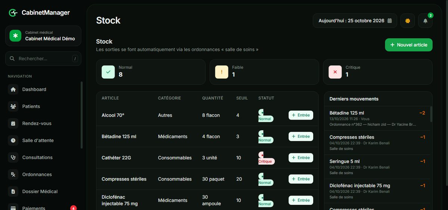Open the notifications bell
The height and width of the screenshot is (210, 448).
point(425,21)
